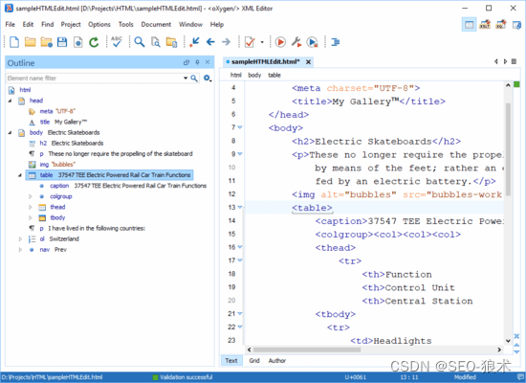Click the body breadcrumb element
Image resolution: width=526 pixels, height=383 pixels.
pyautogui.click(x=254, y=75)
